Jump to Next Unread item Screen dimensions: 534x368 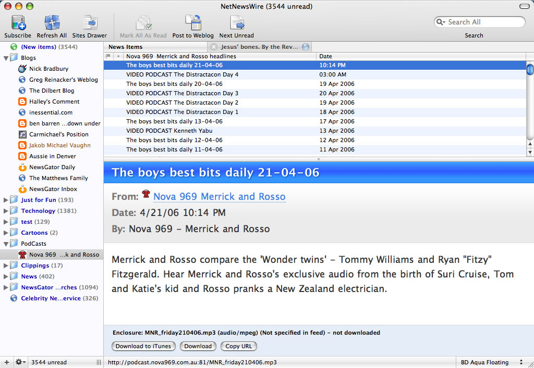coord(237,23)
